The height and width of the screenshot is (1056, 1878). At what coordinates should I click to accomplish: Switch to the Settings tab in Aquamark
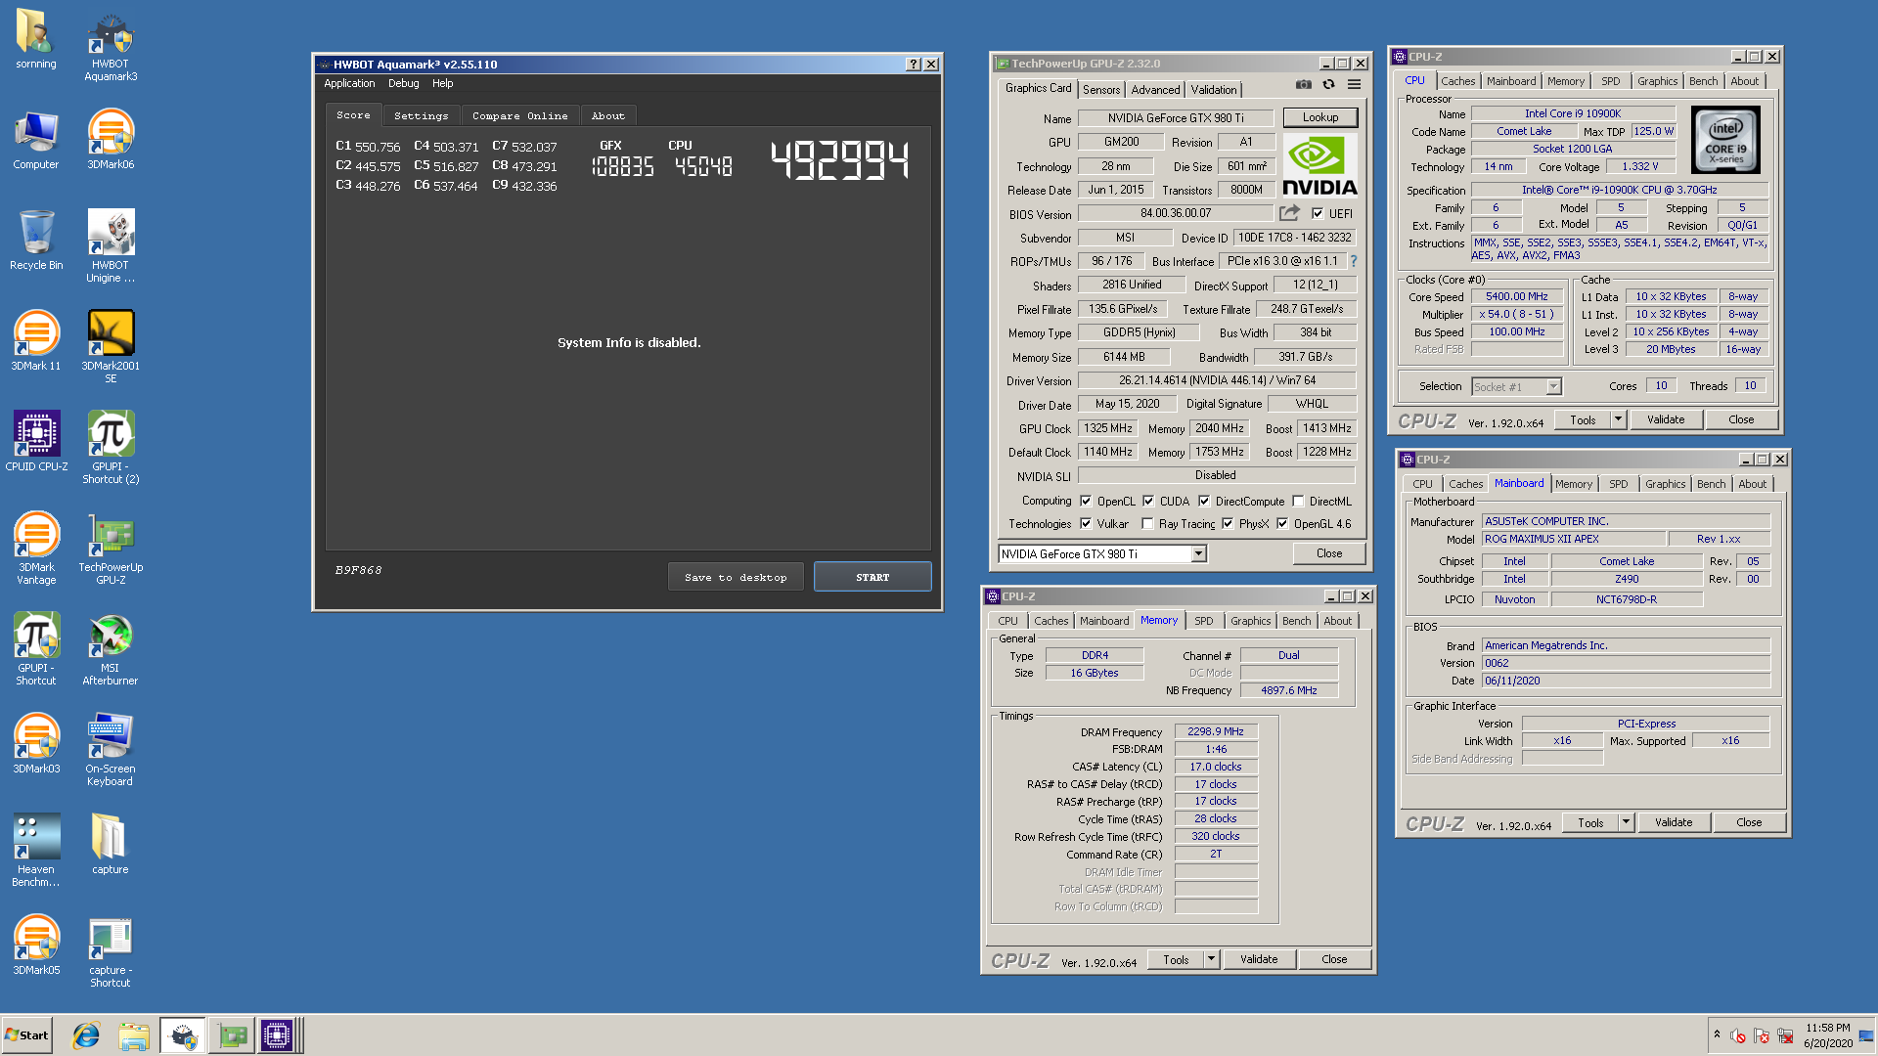pyautogui.click(x=421, y=115)
